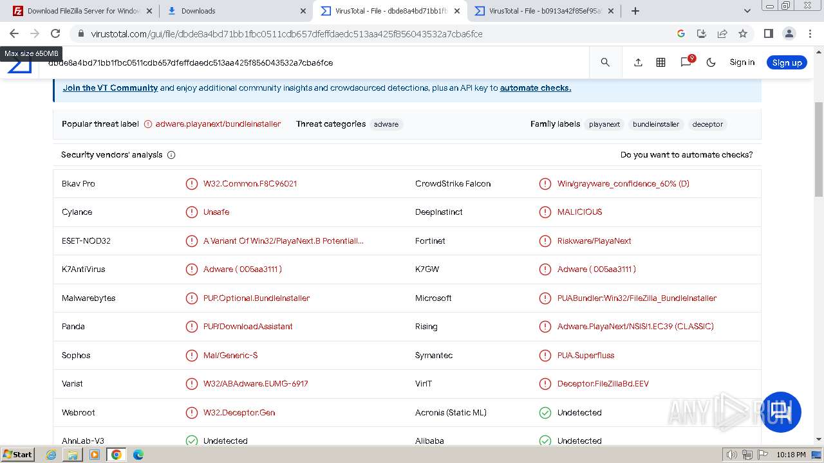Click the upload file icon

click(x=638, y=62)
